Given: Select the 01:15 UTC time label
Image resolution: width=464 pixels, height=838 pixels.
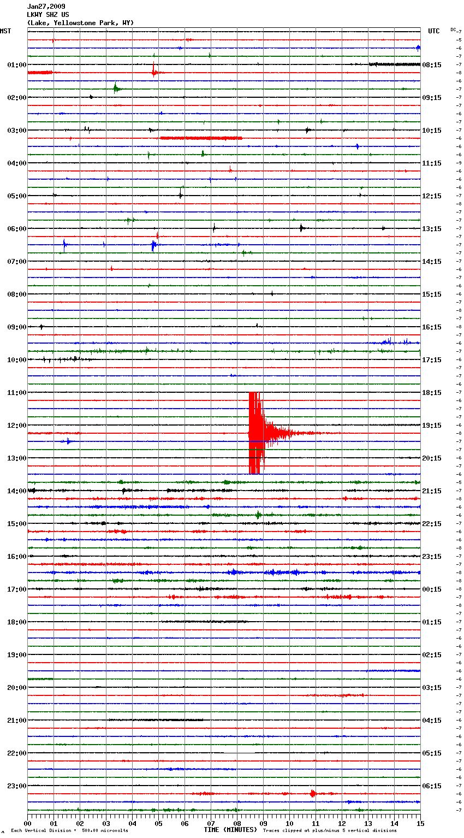Looking at the screenshot, I should click(432, 622).
